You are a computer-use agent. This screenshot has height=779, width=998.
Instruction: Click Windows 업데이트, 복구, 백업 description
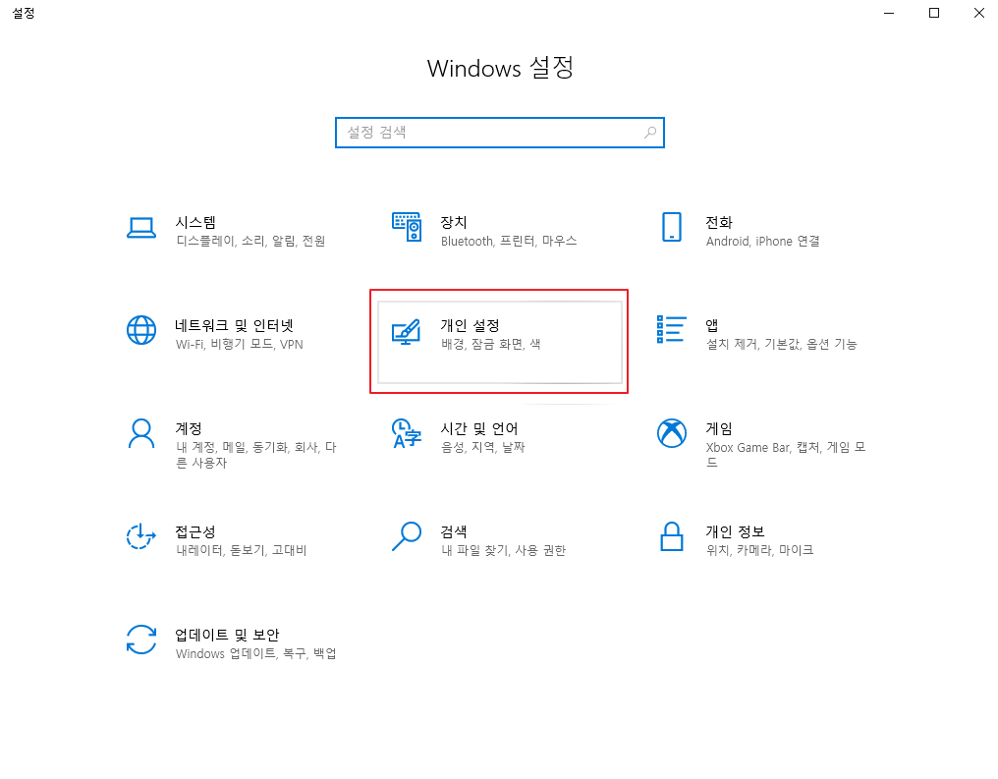pyautogui.click(x=255, y=653)
